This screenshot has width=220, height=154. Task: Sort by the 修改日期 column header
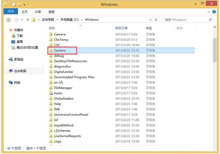pos(121,28)
